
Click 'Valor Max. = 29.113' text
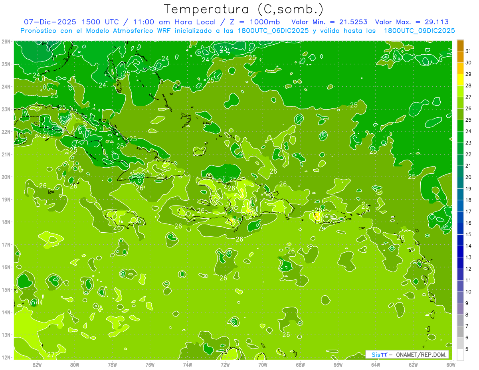pos(412,22)
